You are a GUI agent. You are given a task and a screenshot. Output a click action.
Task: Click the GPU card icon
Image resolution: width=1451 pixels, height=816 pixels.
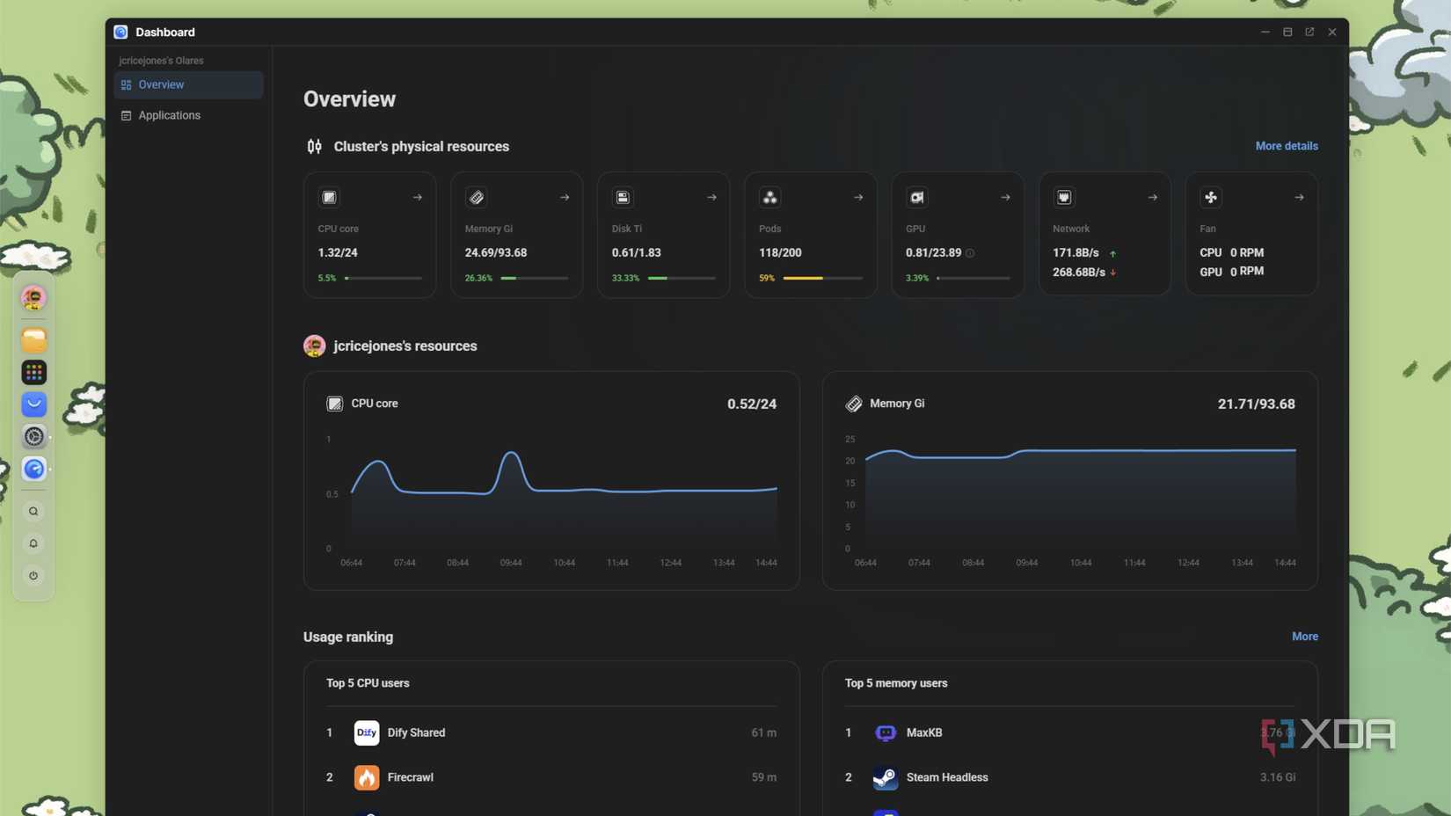coord(916,197)
